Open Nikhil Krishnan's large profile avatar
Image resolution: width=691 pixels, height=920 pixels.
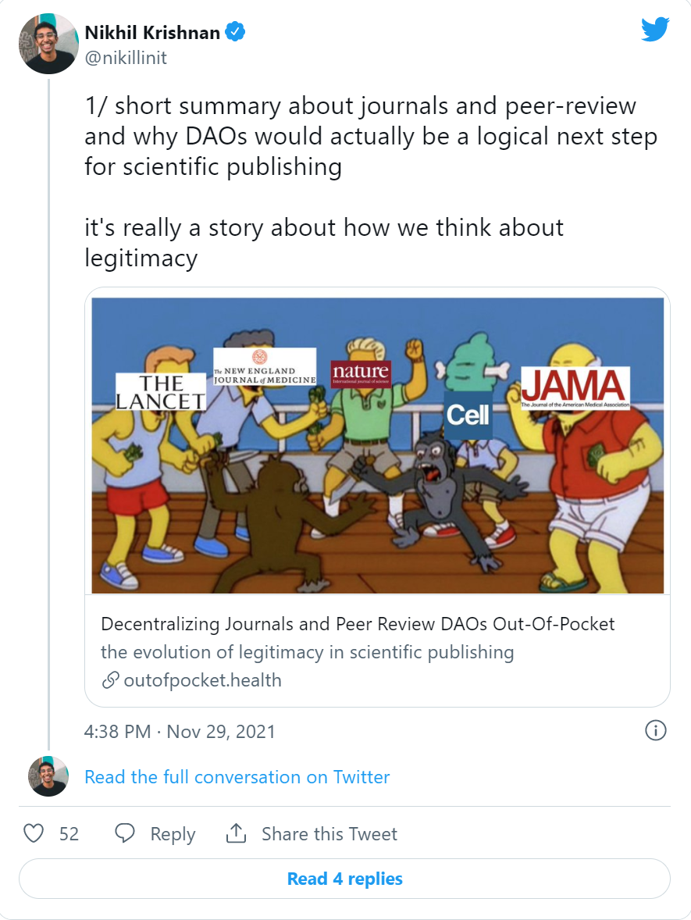pos(48,44)
